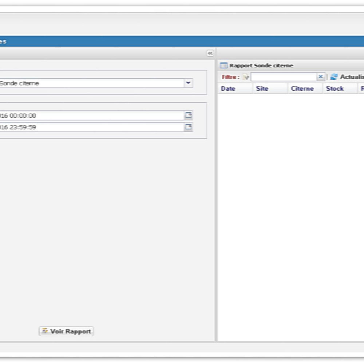Sort by the Stock column header

[335, 88]
